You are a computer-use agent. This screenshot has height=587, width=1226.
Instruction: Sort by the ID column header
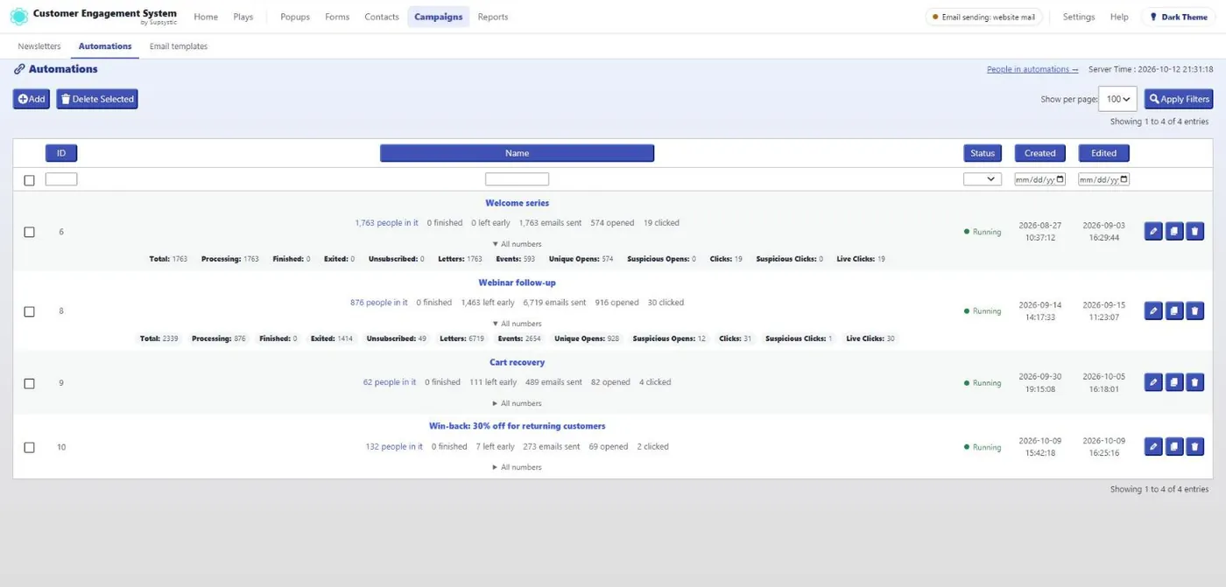click(61, 153)
